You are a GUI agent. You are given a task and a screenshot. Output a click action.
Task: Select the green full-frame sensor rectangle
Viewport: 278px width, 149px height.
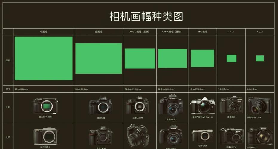tap(99, 58)
